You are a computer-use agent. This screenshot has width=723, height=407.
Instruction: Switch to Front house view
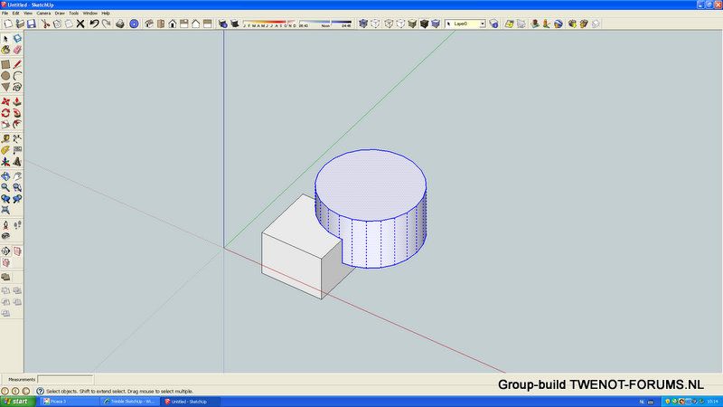pyautogui.click(x=173, y=24)
